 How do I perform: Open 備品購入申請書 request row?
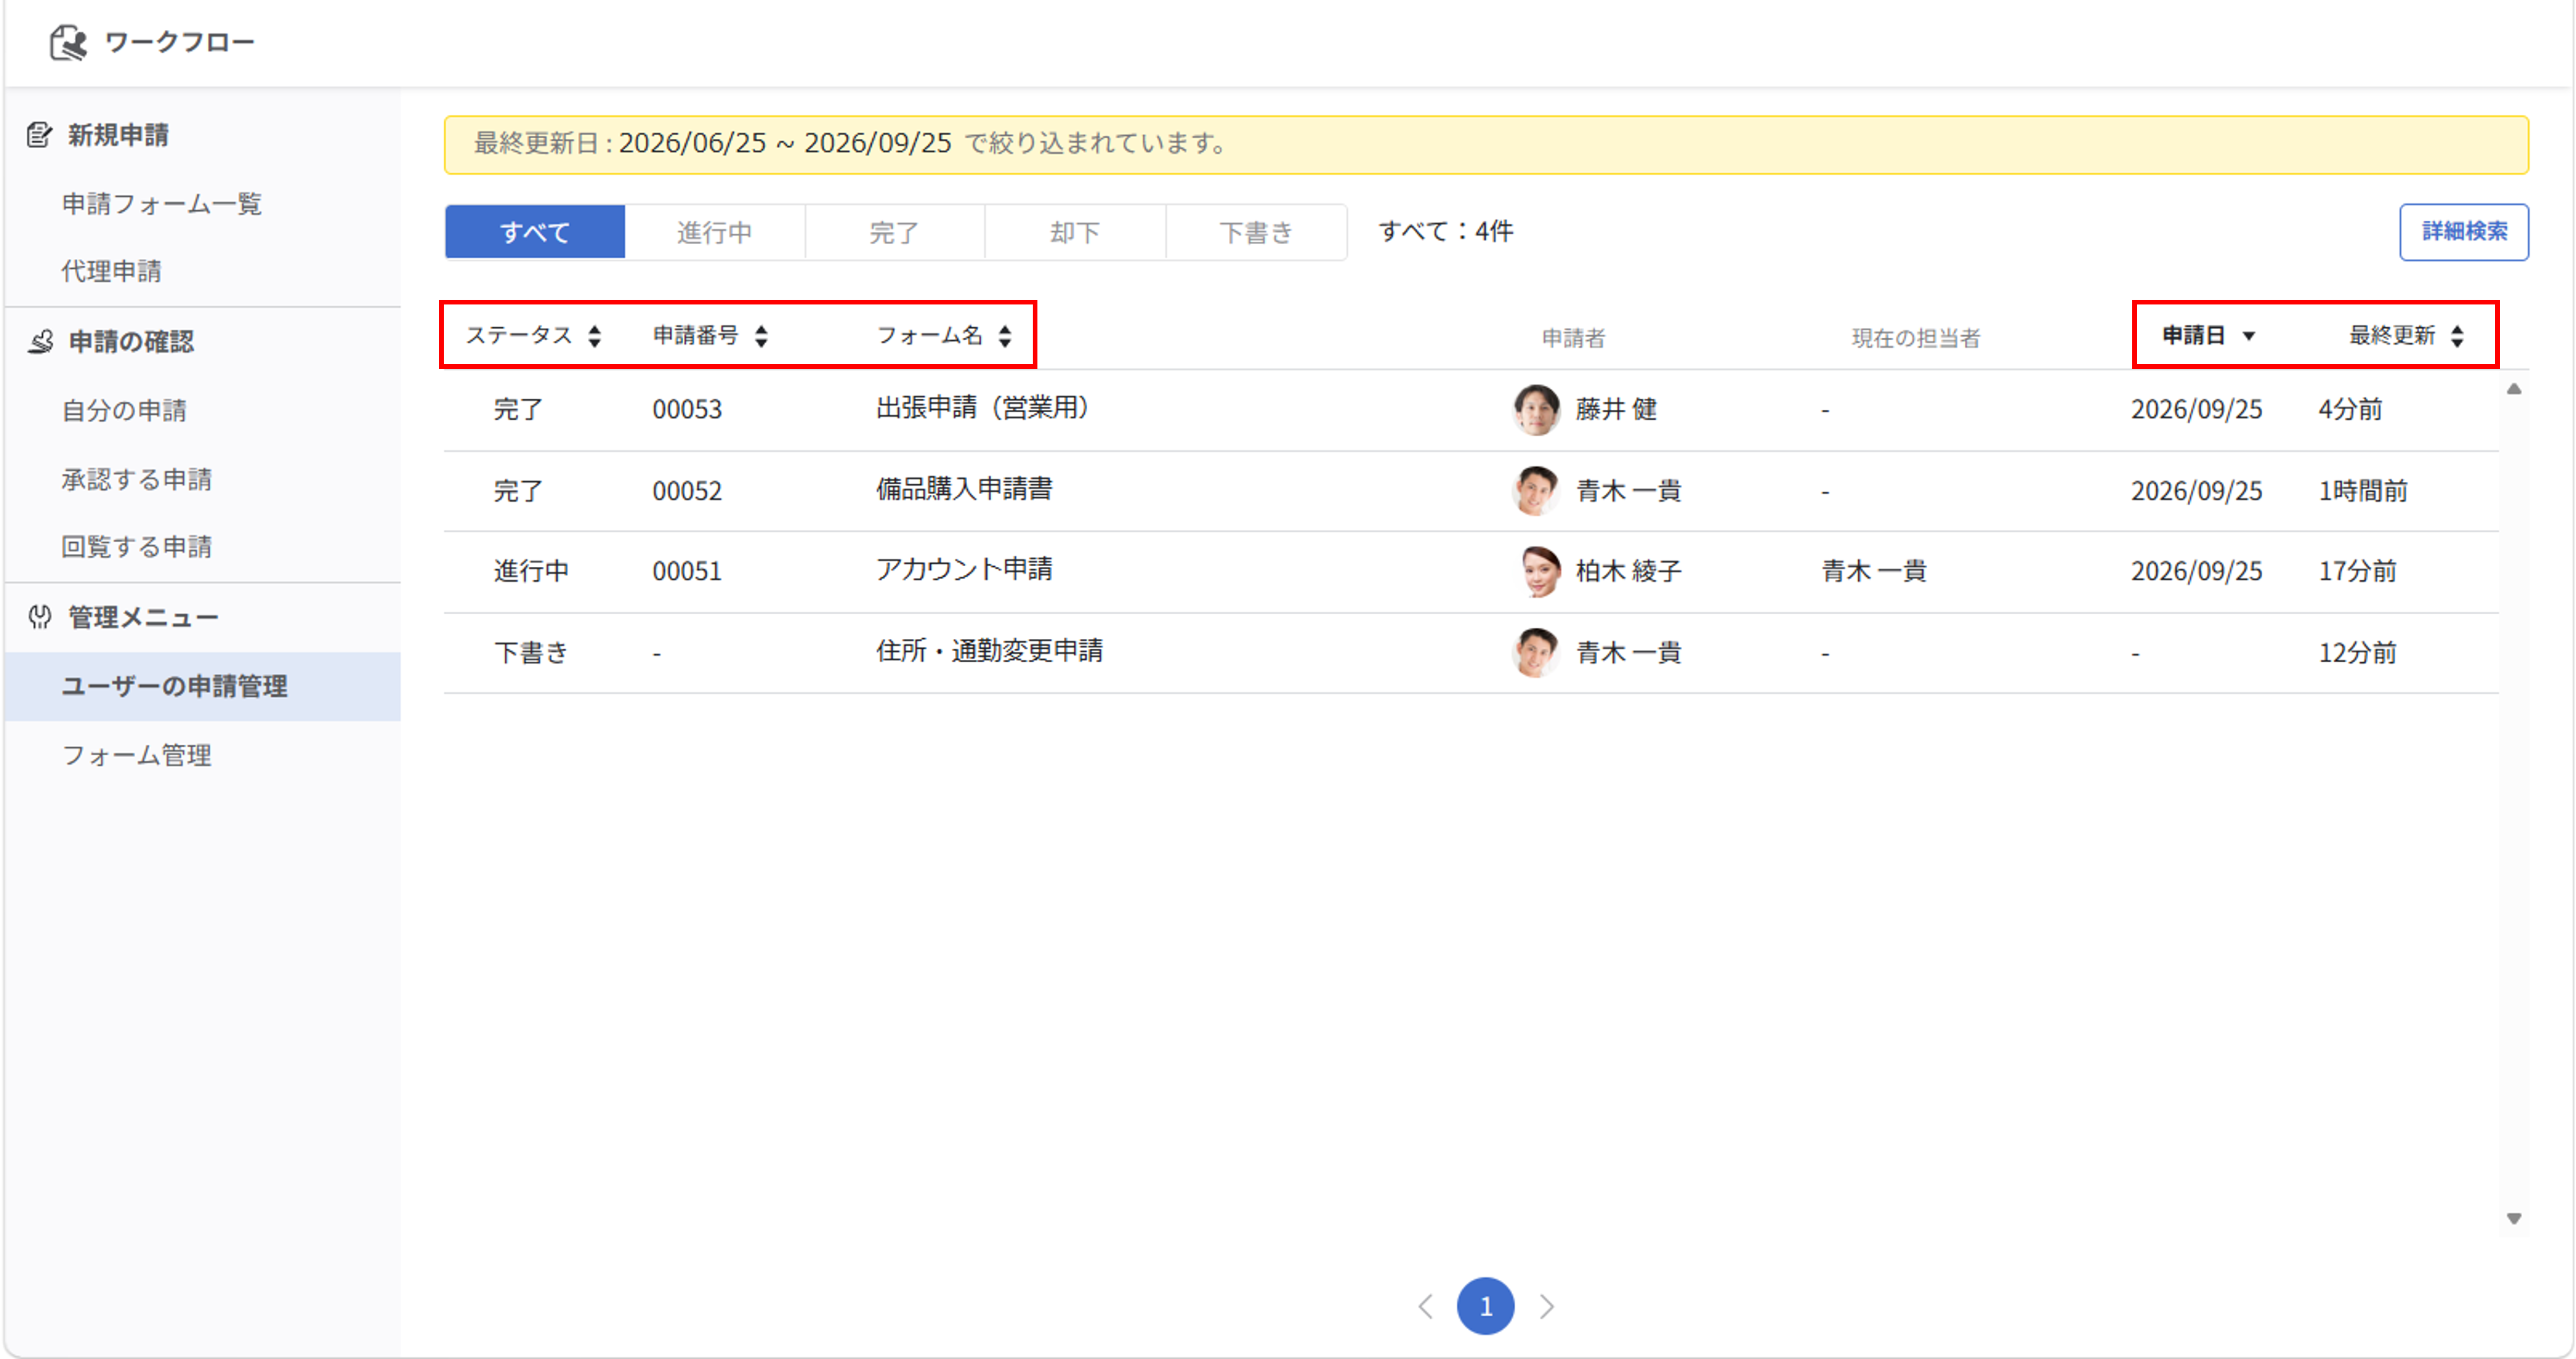pyautogui.click(x=1470, y=491)
